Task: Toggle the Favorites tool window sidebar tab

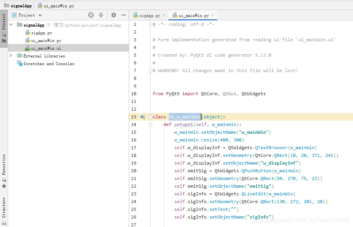Action: [x=4, y=171]
